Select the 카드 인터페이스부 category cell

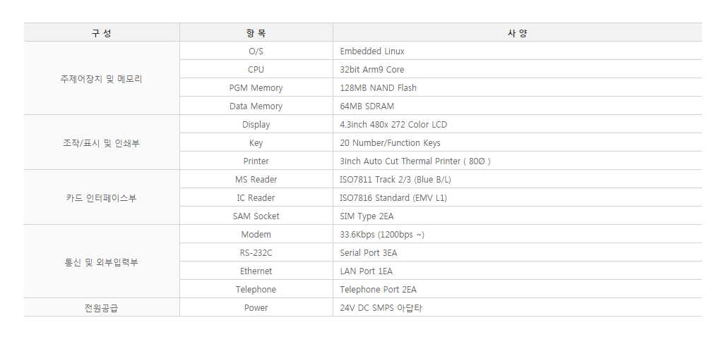click(101, 198)
